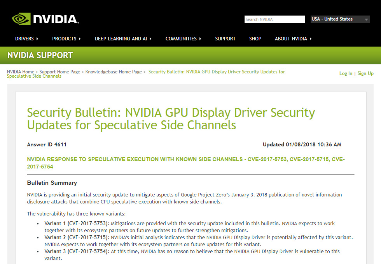Screen dimensions: 381x264
Task: Click the Variant 2 (CVE-2017-5715) label
Action: pos(77,238)
